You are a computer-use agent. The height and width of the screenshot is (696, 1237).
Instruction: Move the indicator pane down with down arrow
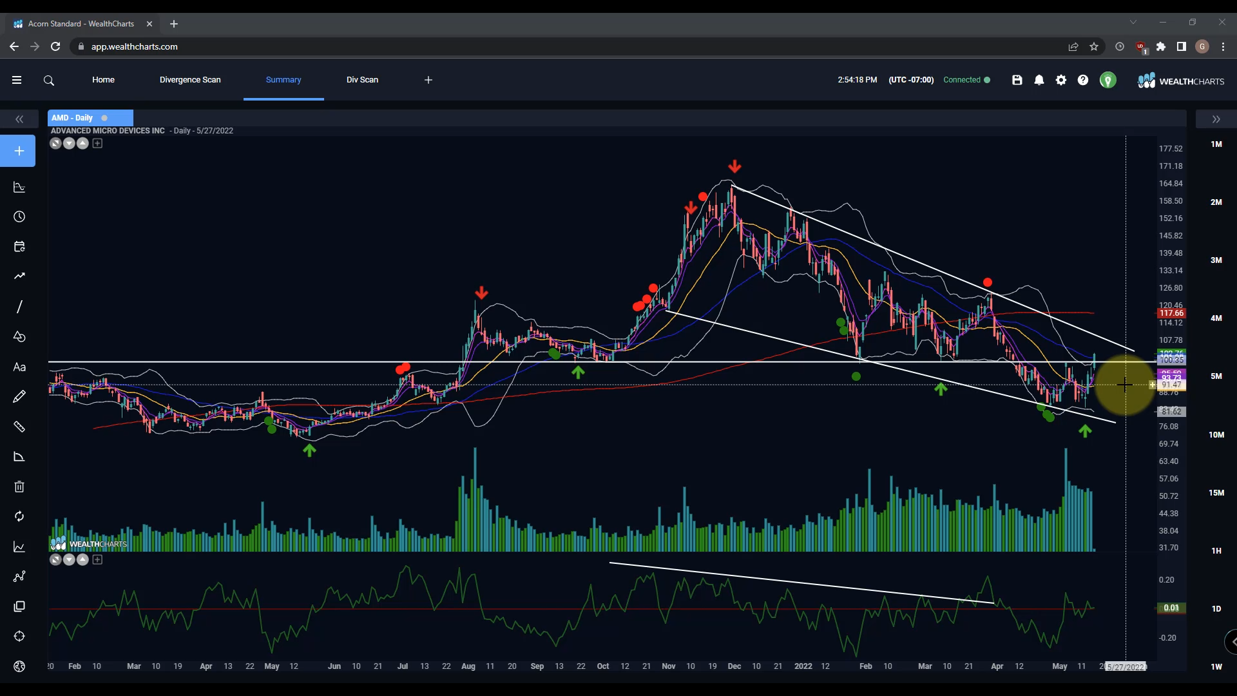pyautogui.click(x=69, y=559)
